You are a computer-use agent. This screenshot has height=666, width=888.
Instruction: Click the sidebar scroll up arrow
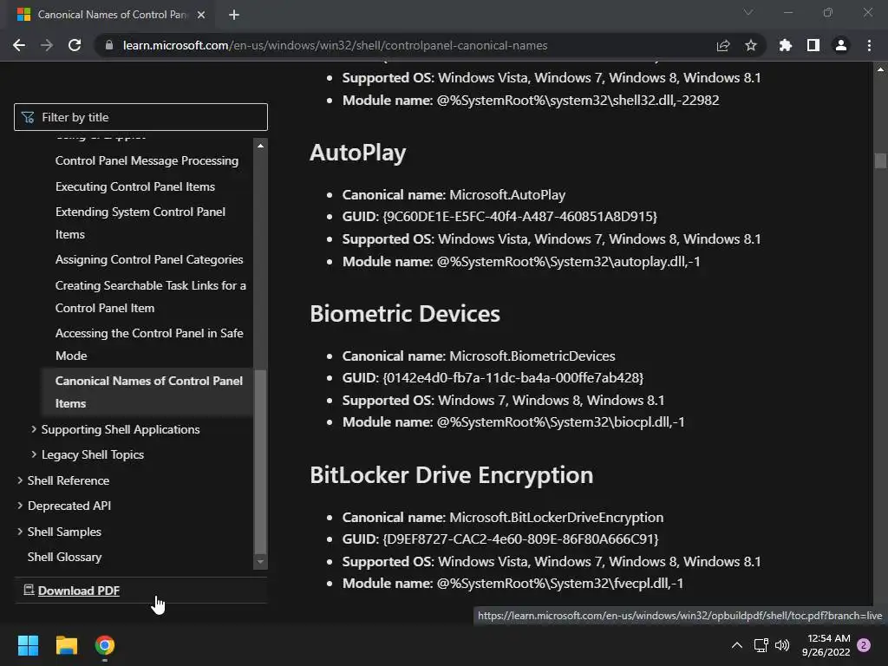point(260,146)
